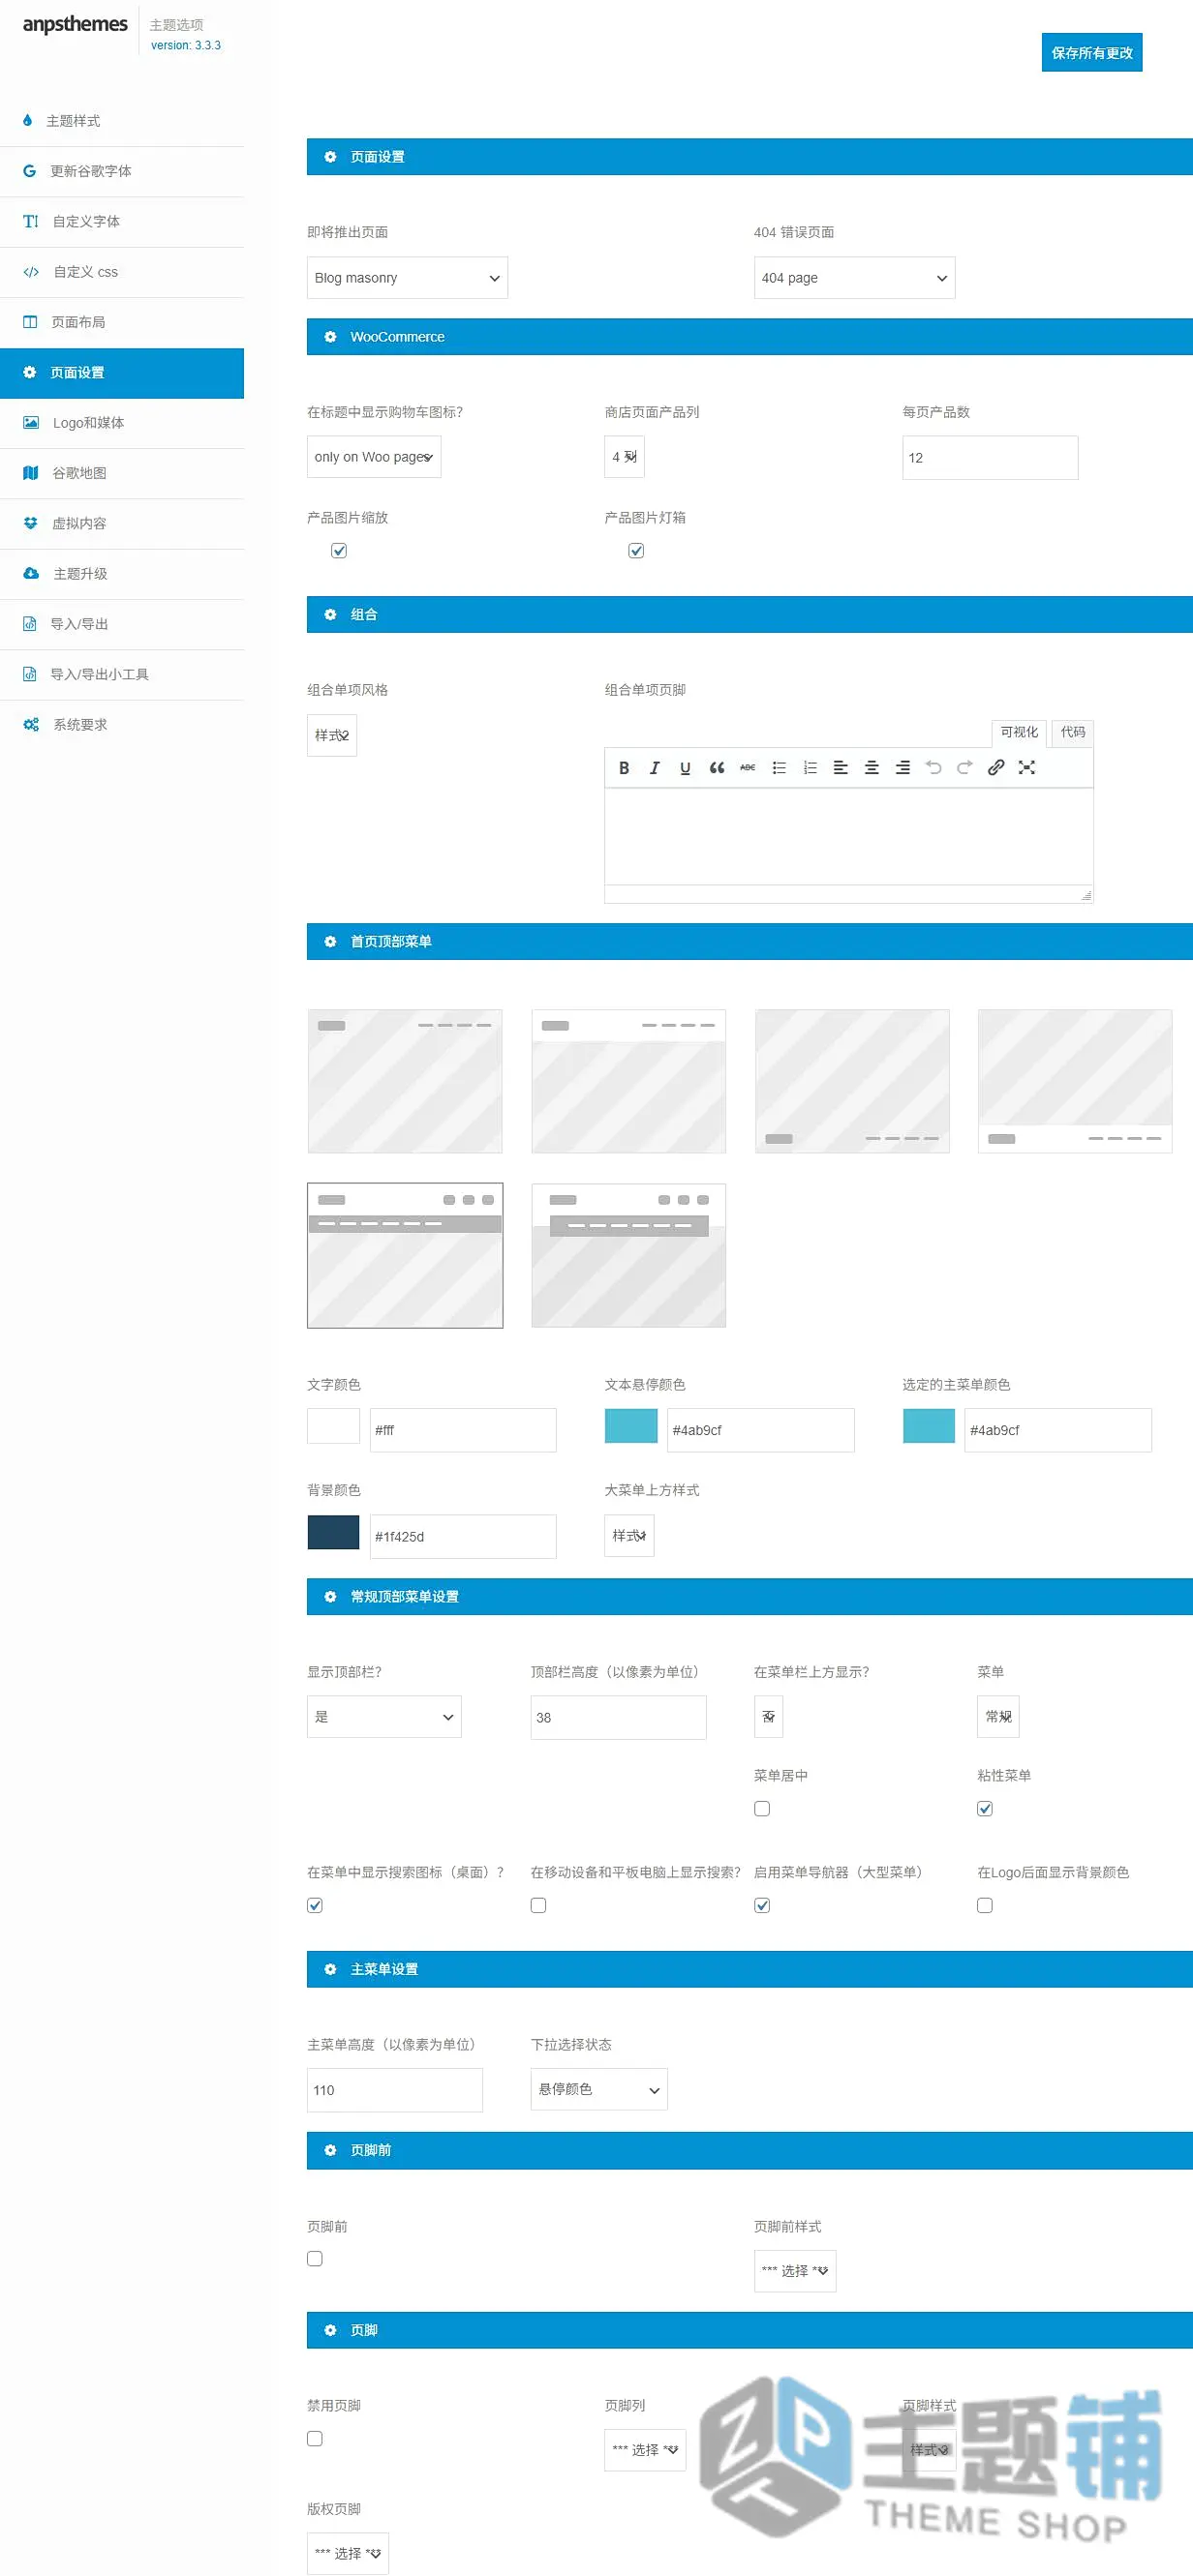Click the Bold icon in editor toolbar
Screen dimensions: 1193x2576
(624, 768)
